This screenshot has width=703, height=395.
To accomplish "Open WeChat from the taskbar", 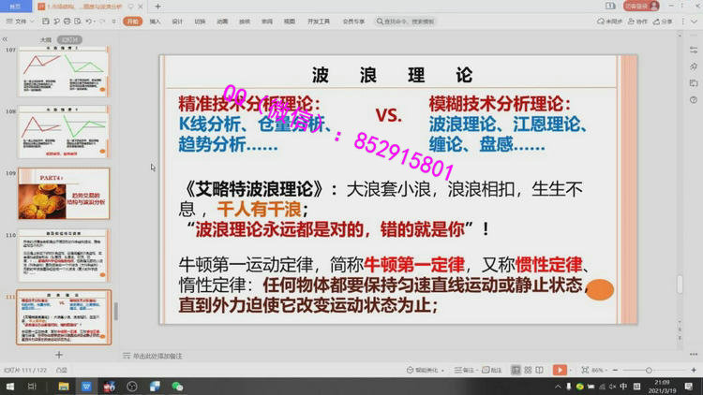I will (176, 386).
